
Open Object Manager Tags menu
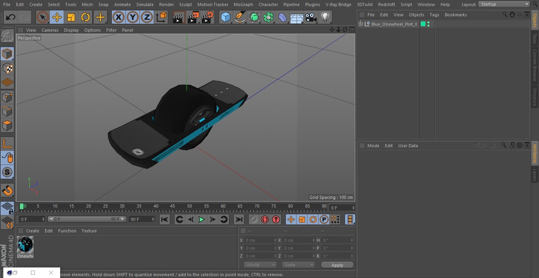pyautogui.click(x=434, y=15)
